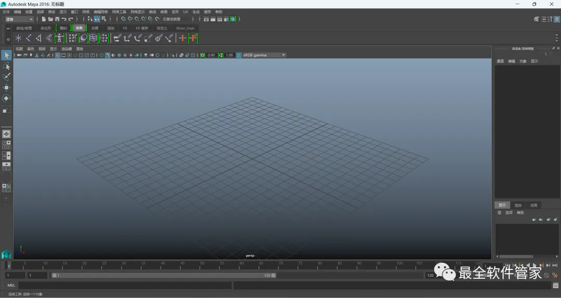The height and width of the screenshot is (298, 561).
Task: Click the Create Locator cross icon on shelf
Action: tap(18, 38)
